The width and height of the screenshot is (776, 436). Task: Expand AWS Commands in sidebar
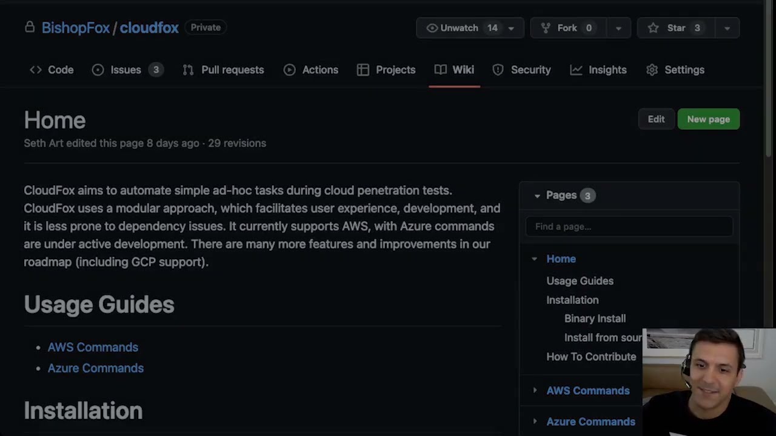pos(535,391)
